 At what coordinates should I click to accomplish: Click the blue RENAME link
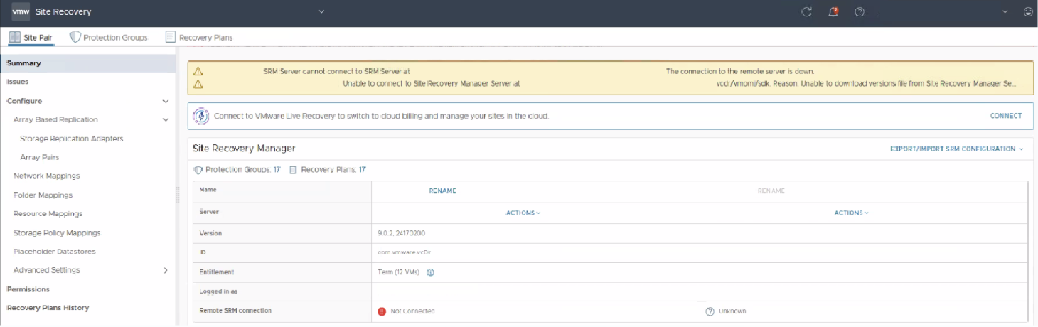point(443,191)
